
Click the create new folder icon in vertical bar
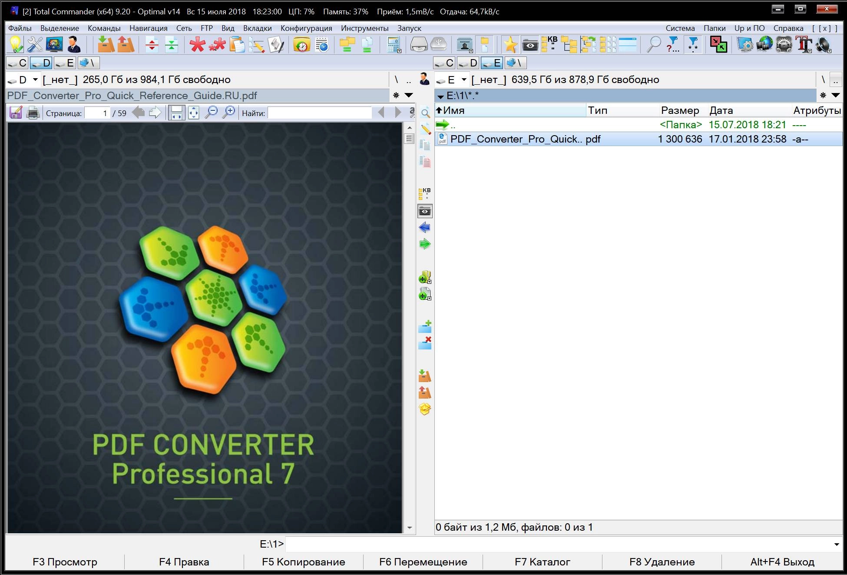[x=425, y=326]
